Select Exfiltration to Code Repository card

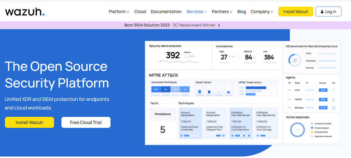[241, 123]
